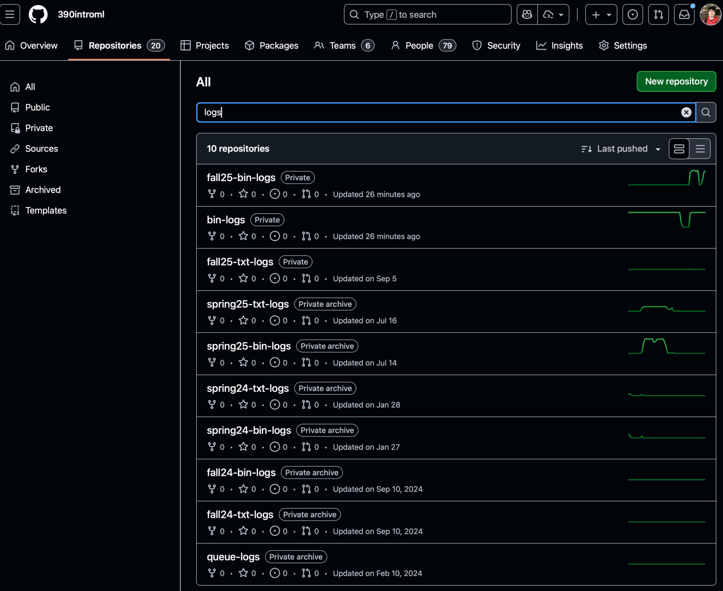Click the issues icon in the spring24-bin-logs row
723x591 pixels.
[x=275, y=447]
